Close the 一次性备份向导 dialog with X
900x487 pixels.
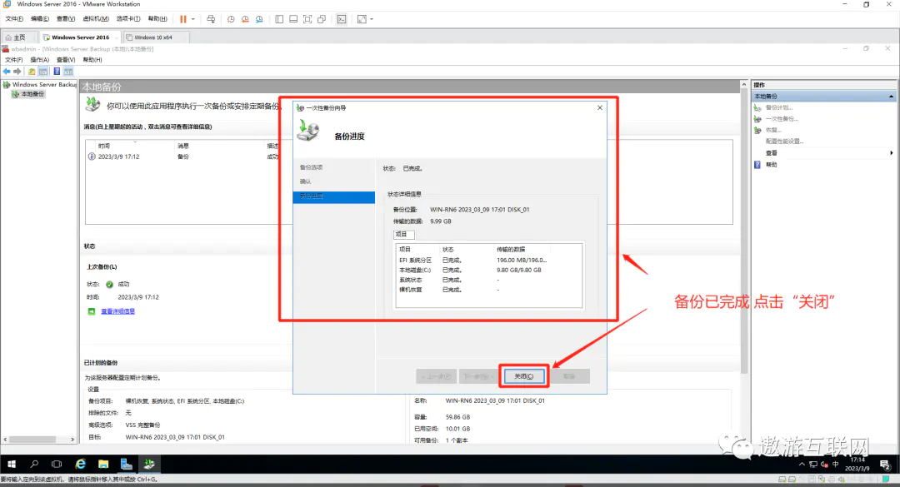(x=600, y=107)
